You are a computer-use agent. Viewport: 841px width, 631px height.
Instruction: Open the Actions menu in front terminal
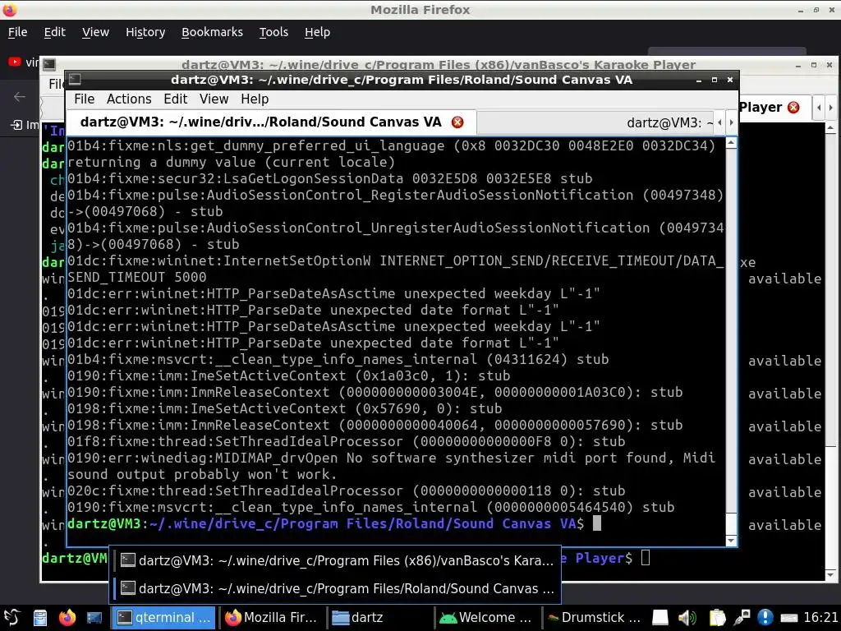(x=129, y=99)
